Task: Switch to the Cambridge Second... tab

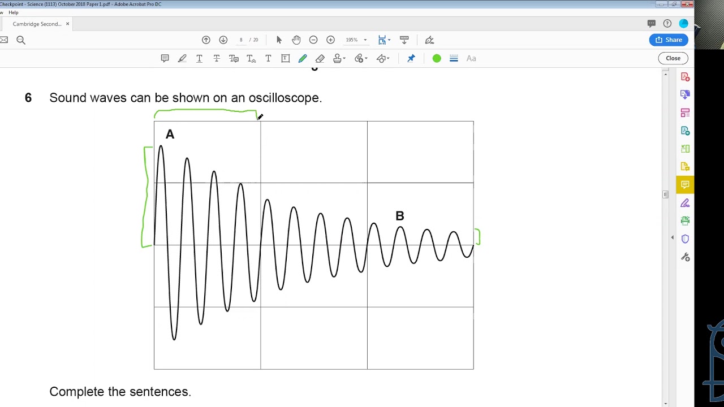Action: (37, 24)
